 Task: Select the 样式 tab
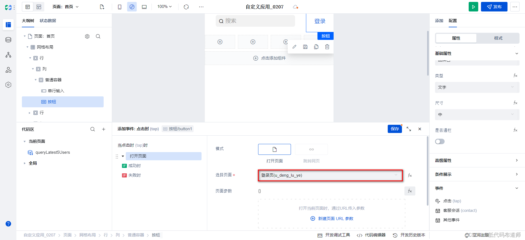tap(498, 38)
